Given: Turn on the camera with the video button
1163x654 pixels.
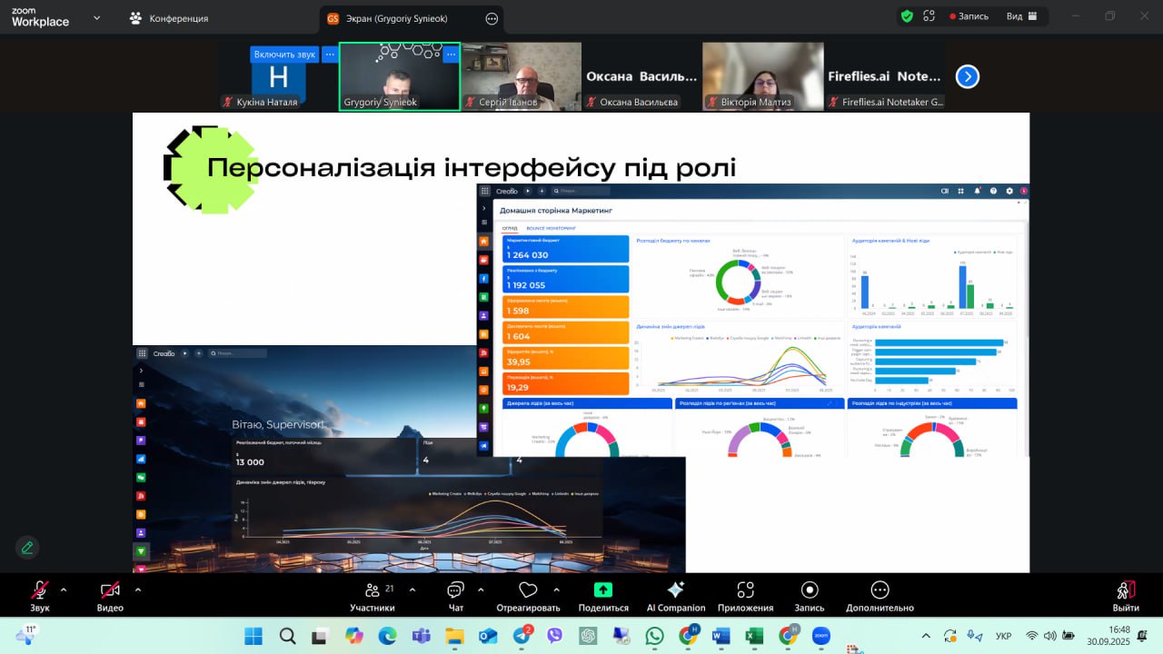Looking at the screenshot, I should 110,596.
